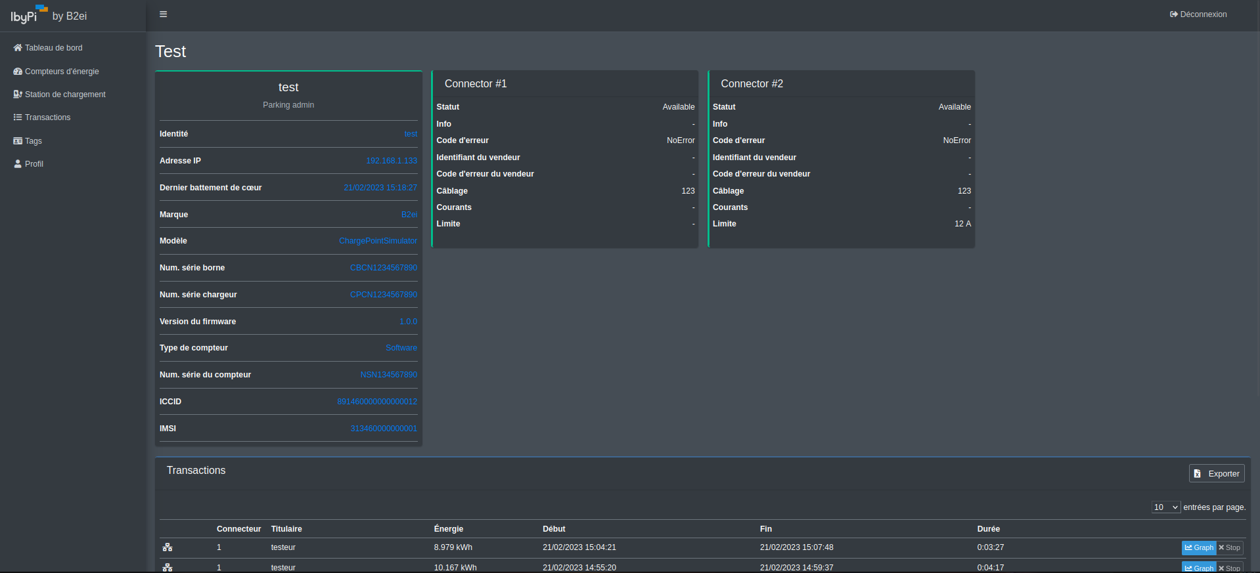Click serial number CBCN1234567890
Viewport: 1260px width, 573px height.
click(x=384, y=268)
